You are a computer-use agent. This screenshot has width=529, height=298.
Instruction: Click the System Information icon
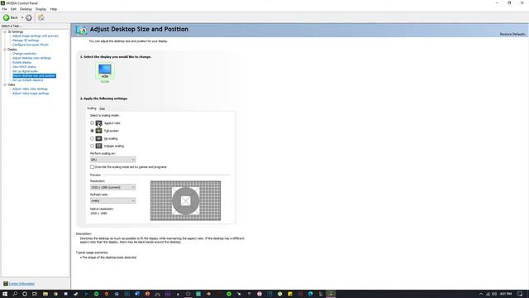coord(6,284)
